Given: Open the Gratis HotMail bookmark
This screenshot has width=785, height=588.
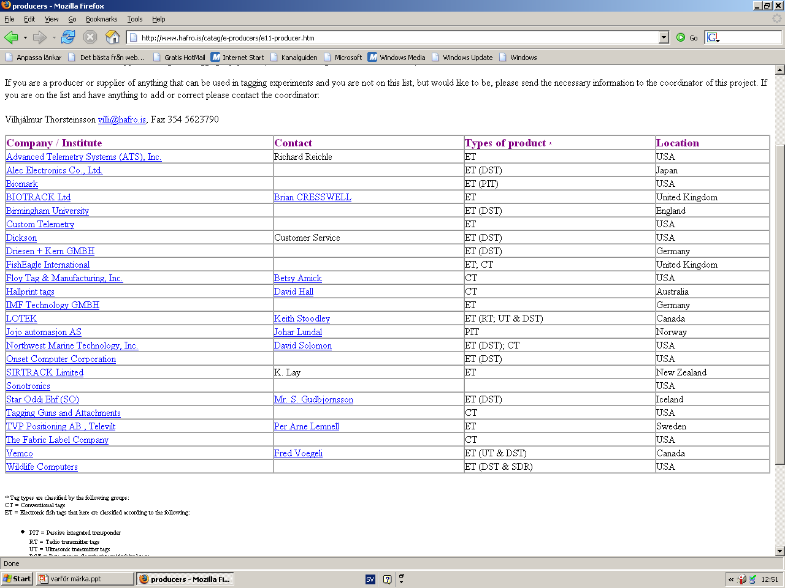Looking at the screenshot, I should 179,58.
